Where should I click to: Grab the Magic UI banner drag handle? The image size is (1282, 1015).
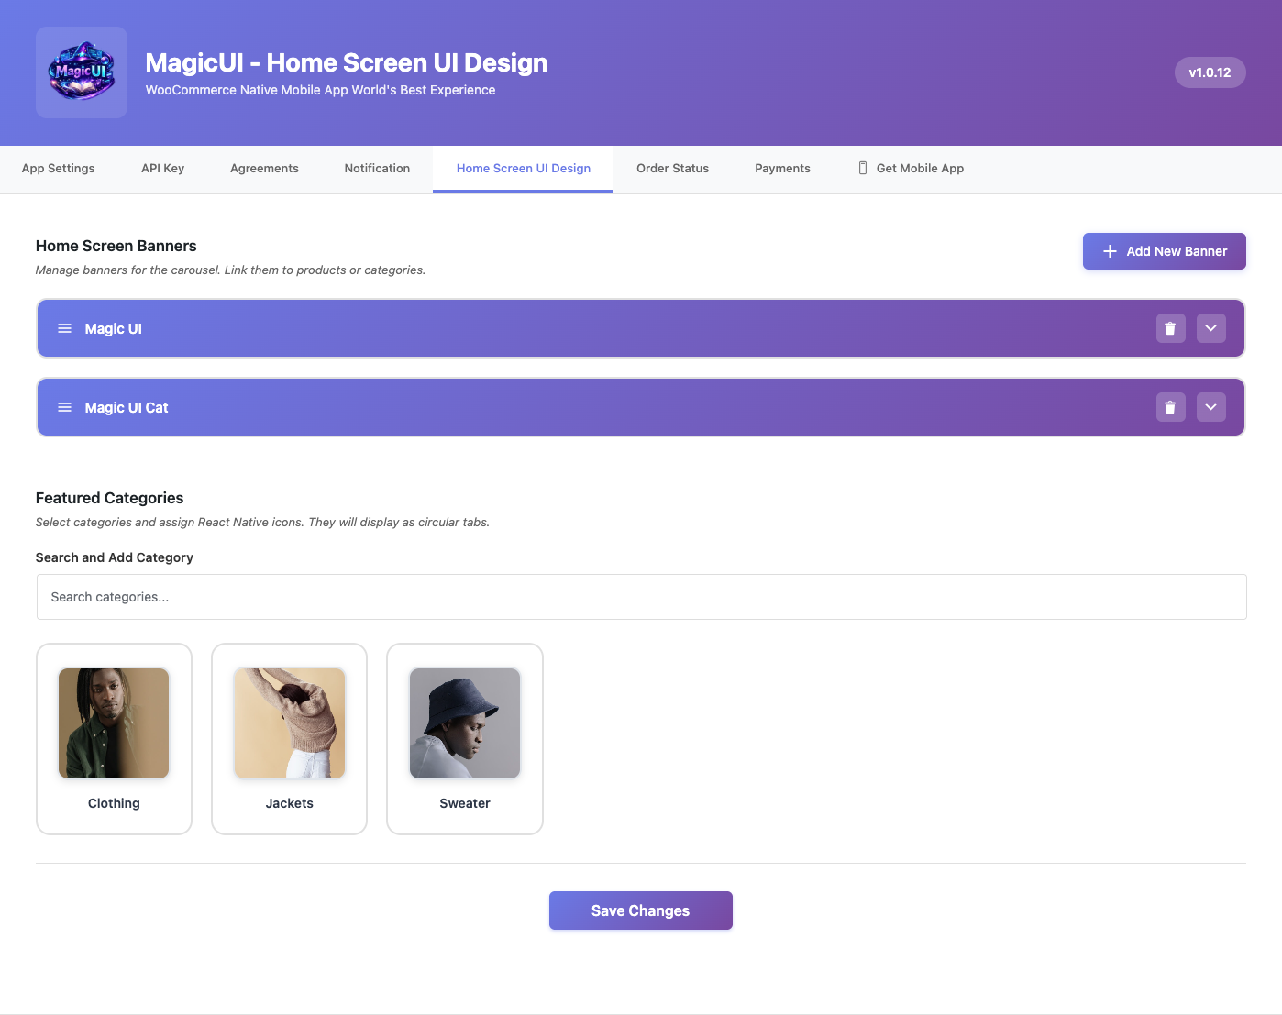(65, 328)
